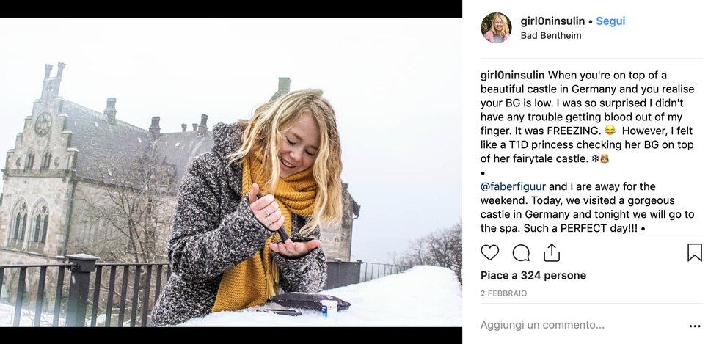Click the princess emoji ending the first paragraph
Image resolution: width=719 pixels, height=344 pixels.
point(605,159)
